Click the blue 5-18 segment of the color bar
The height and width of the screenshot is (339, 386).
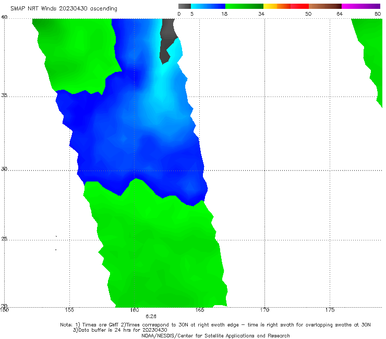point(208,6)
